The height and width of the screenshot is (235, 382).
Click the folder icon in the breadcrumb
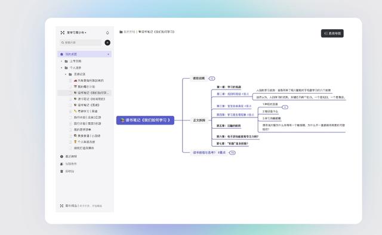[x=121, y=32]
